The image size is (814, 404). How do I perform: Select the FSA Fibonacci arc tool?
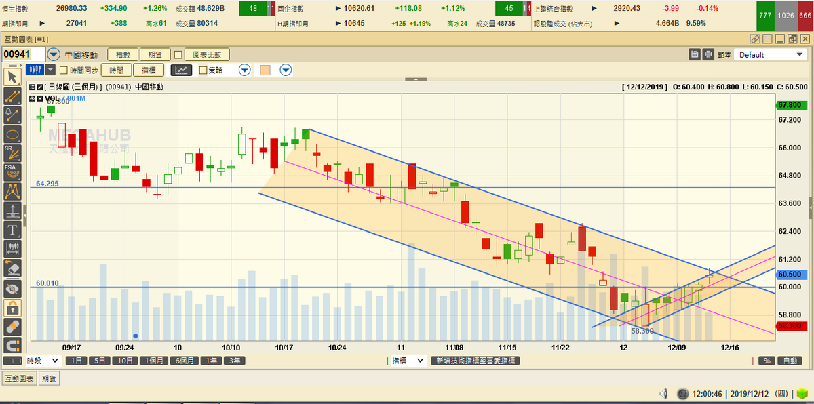tap(12, 172)
